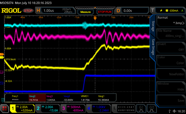This screenshot has width=186, height=114.
Task: Click the USB connection status icon
Action: click(170, 111)
